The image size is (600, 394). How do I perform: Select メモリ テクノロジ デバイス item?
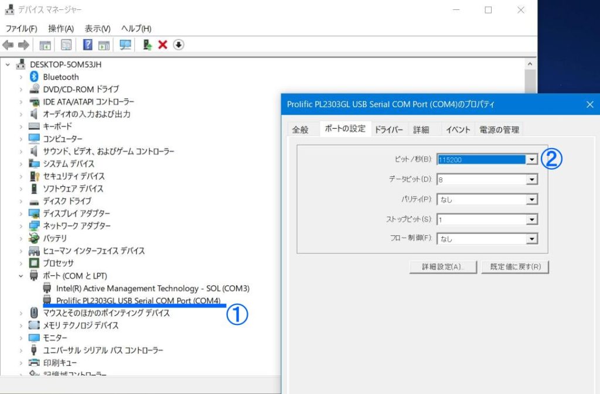click(x=81, y=326)
